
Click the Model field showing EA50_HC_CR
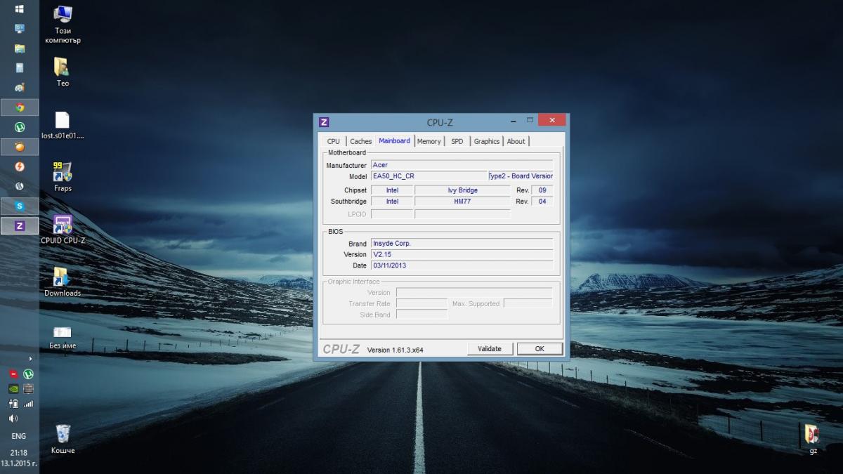[429, 176]
